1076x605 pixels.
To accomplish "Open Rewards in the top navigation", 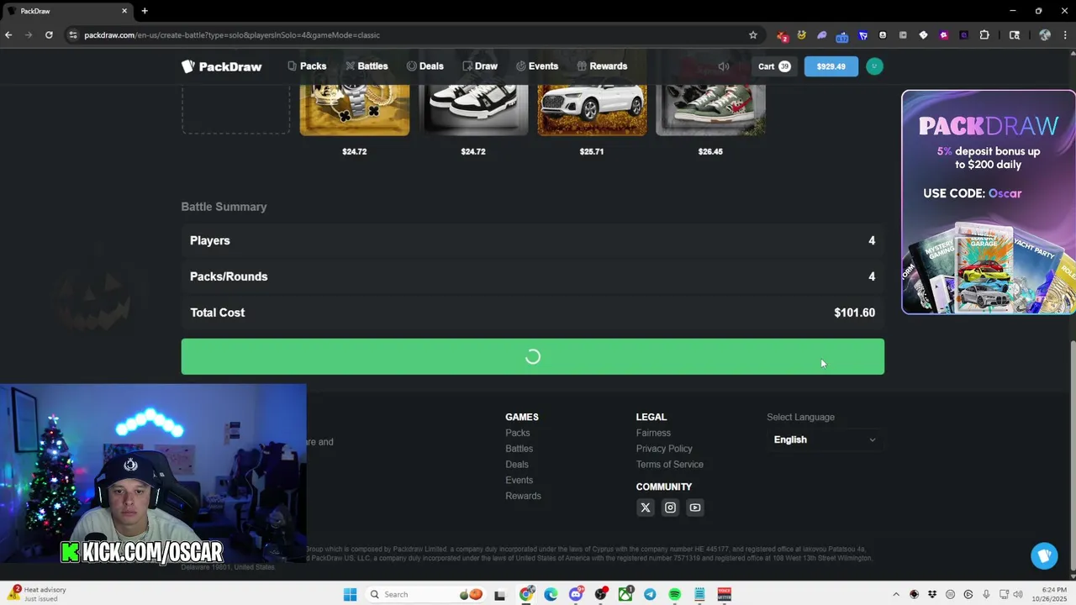I will pyautogui.click(x=602, y=66).
